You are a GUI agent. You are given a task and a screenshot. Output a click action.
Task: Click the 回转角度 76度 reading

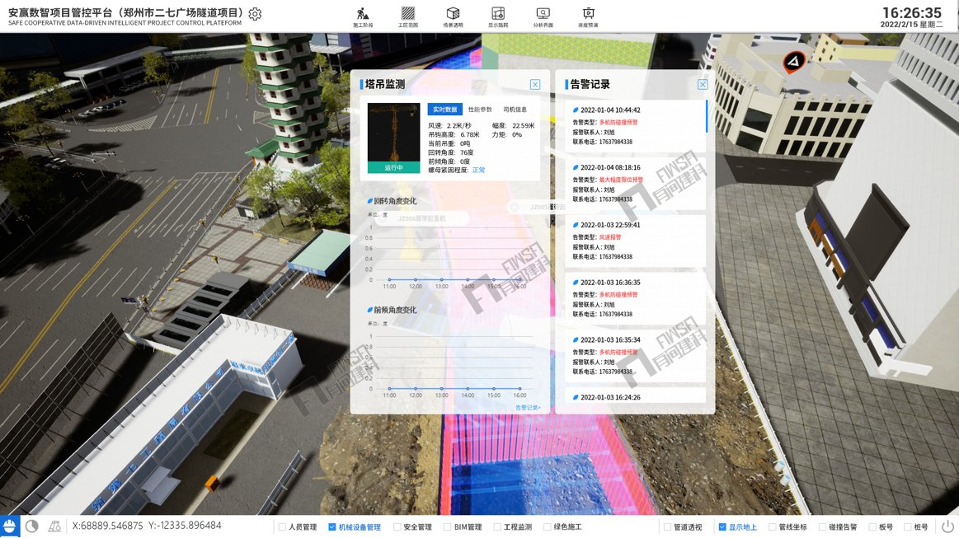(451, 152)
